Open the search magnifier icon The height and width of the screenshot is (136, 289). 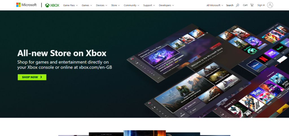click(x=237, y=5)
